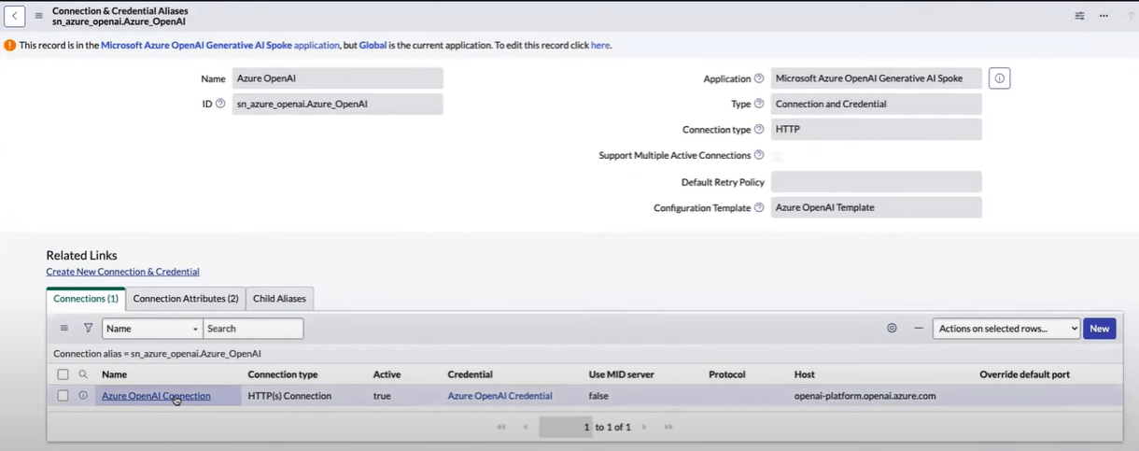The height and width of the screenshot is (451, 1139).
Task: Open Azure OpenAI Connection record link
Action: pos(156,396)
